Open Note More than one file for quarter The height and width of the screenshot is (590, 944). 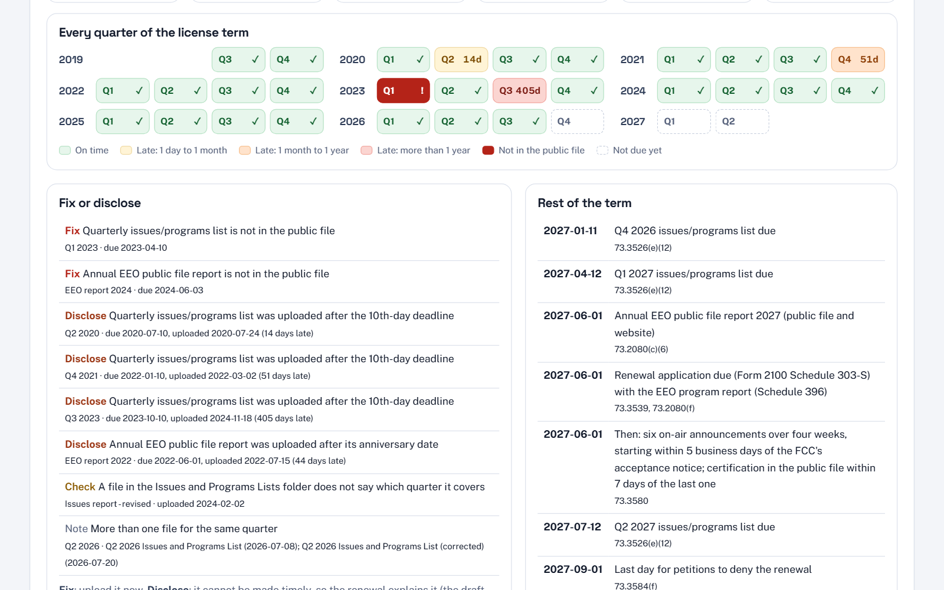[x=279, y=546]
